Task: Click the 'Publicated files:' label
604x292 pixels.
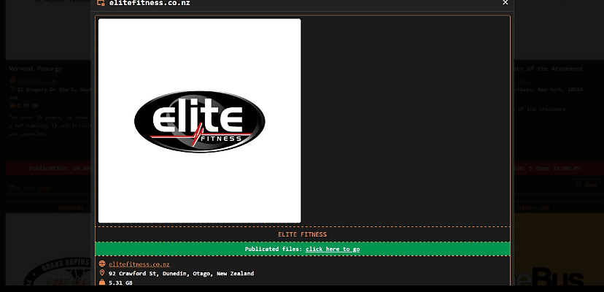Action: click(x=274, y=249)
